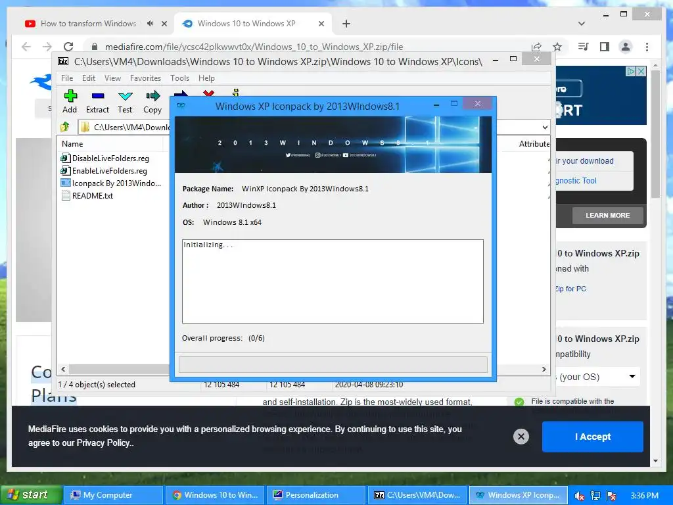Close the advertisement X icon

tap(641, 71)
